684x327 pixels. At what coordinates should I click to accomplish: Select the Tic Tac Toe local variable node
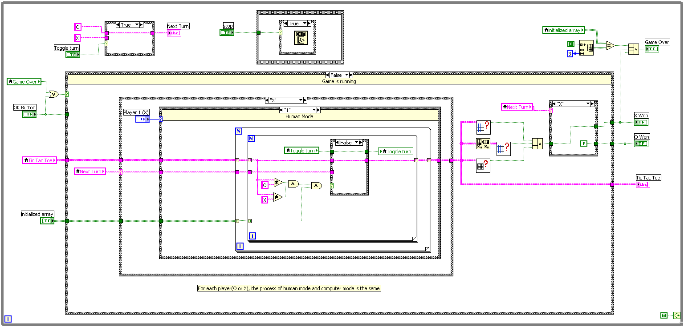40,160
